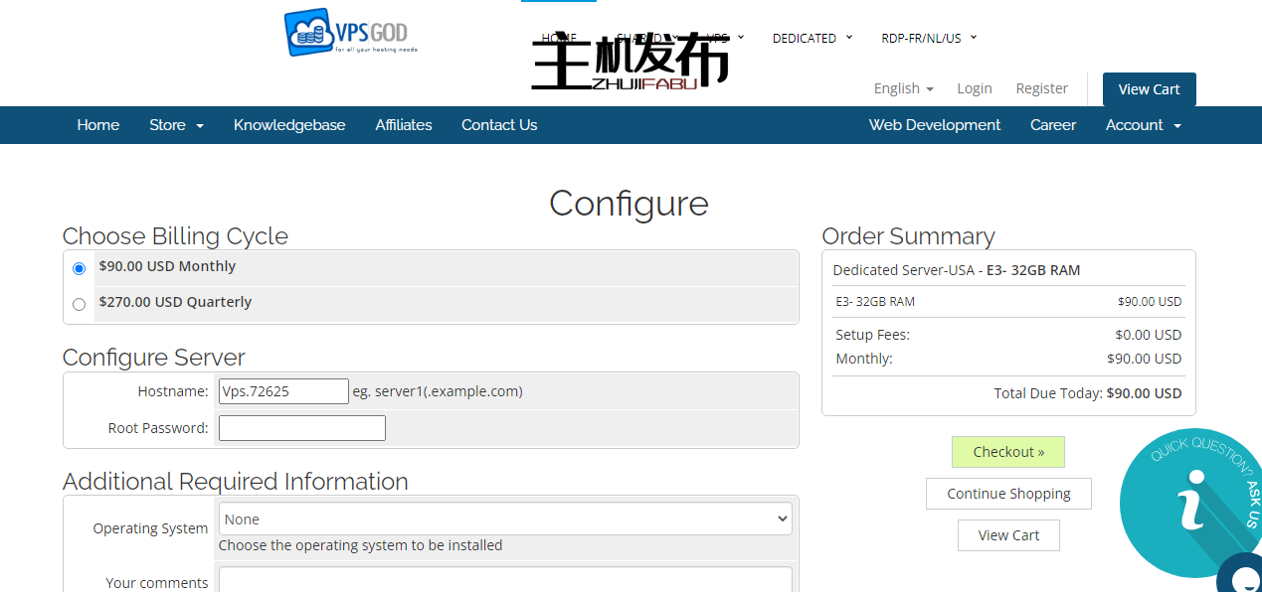Viewport: 1262px width, 592px height.
Task: Open the RDP-FR/NL/US top menu
Action: [928, 38]
